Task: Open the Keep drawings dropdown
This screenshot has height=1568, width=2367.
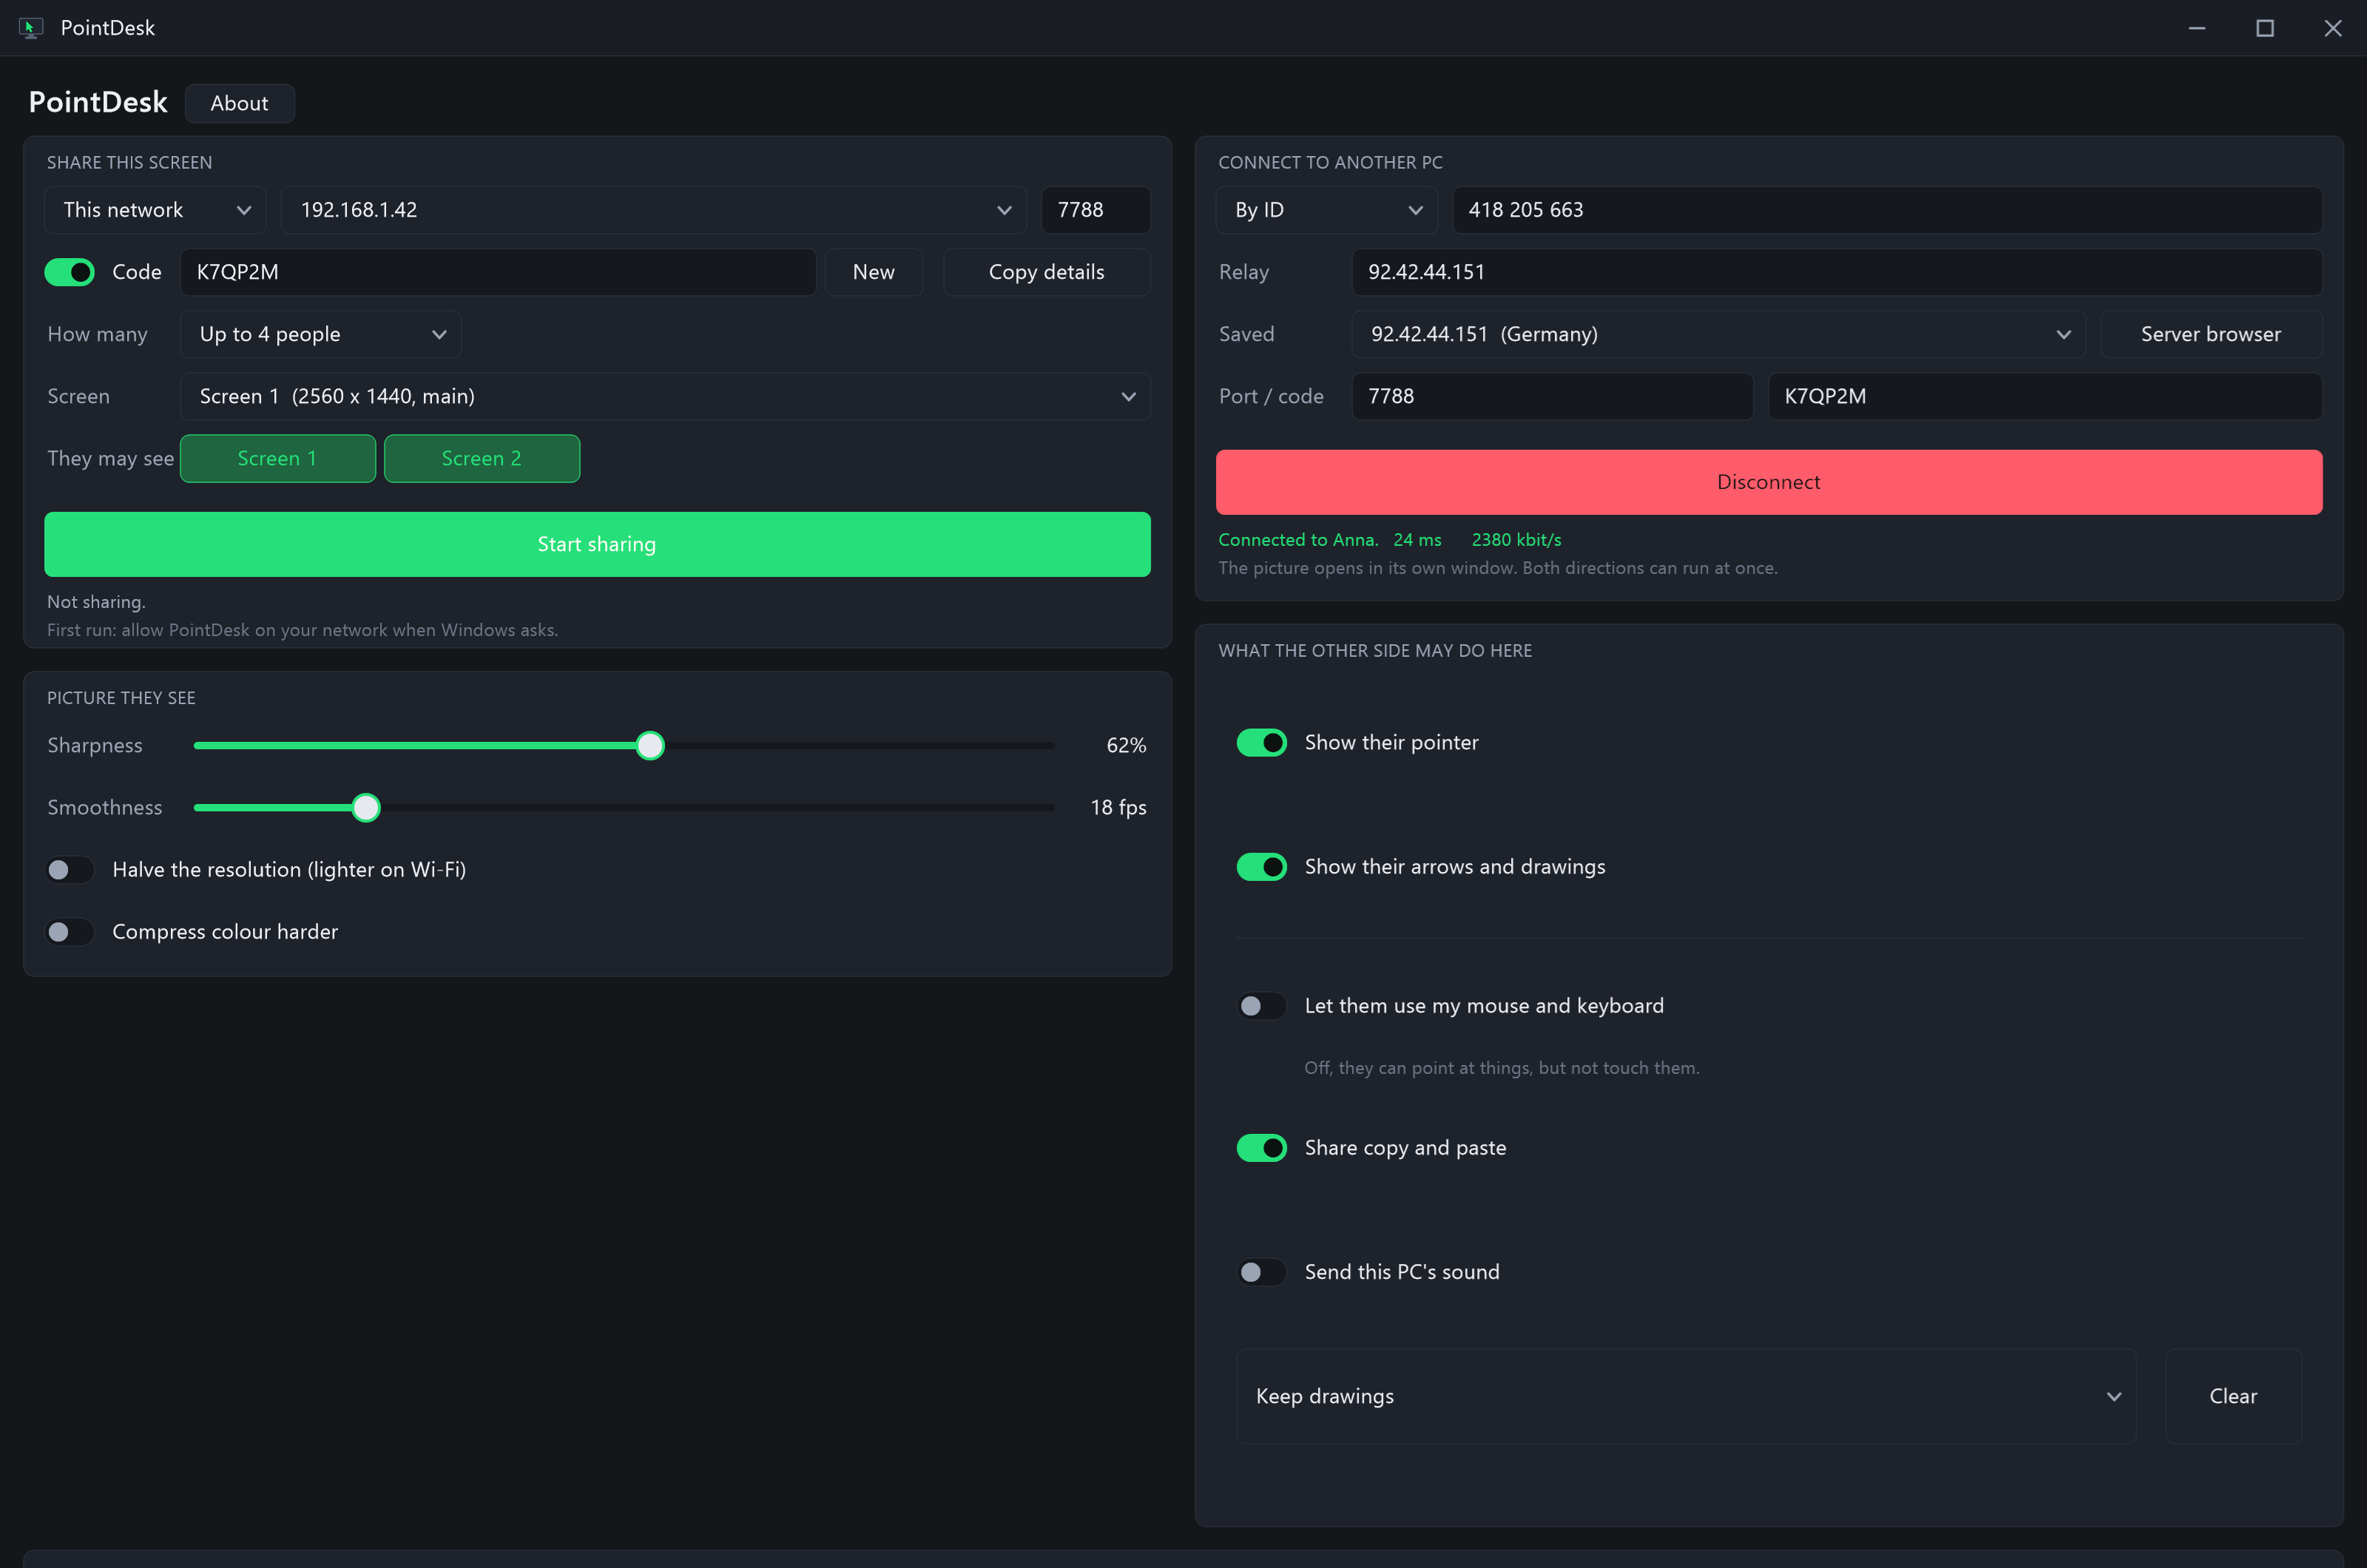Action: click(1686, 1396)
